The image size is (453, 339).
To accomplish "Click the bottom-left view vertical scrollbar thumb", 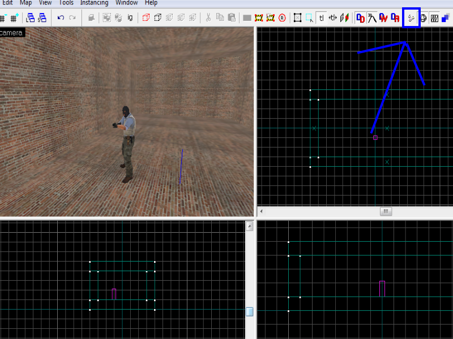I will click(x=249, y=312).
